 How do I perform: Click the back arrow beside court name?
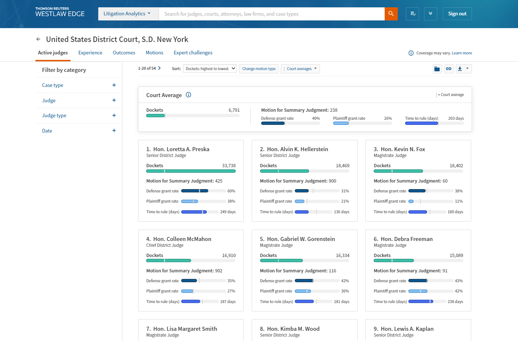tap(38, 39)
